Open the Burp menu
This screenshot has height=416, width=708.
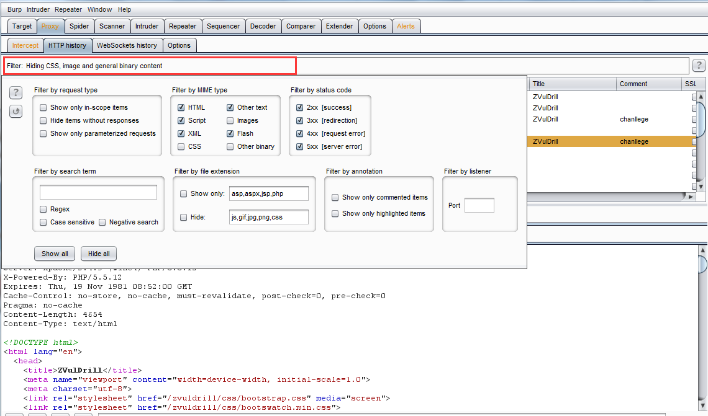click(x=14, y=9)
